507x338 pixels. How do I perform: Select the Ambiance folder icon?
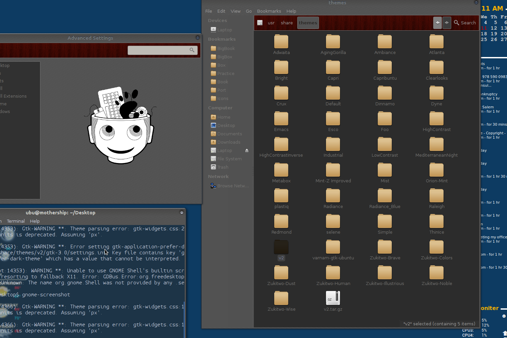click(385, 42)
